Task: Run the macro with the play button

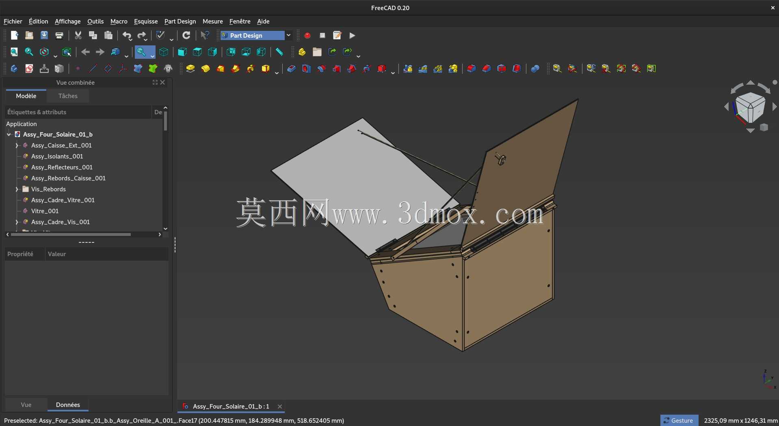Action: [x=352, y=35]
